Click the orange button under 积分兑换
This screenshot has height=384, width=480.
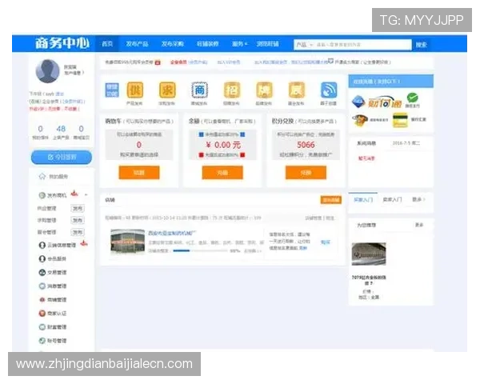(x=306, y=173)
